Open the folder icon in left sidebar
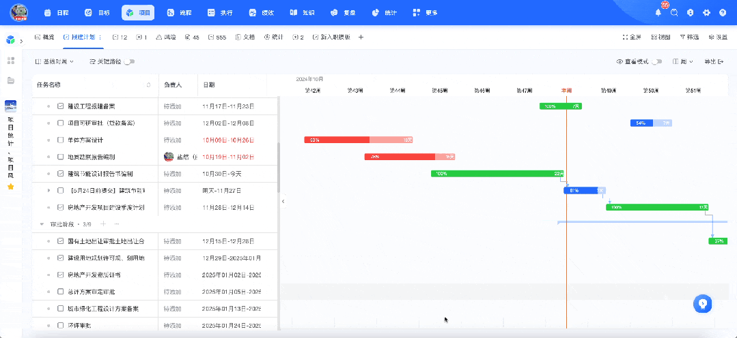 coord(11,80)
